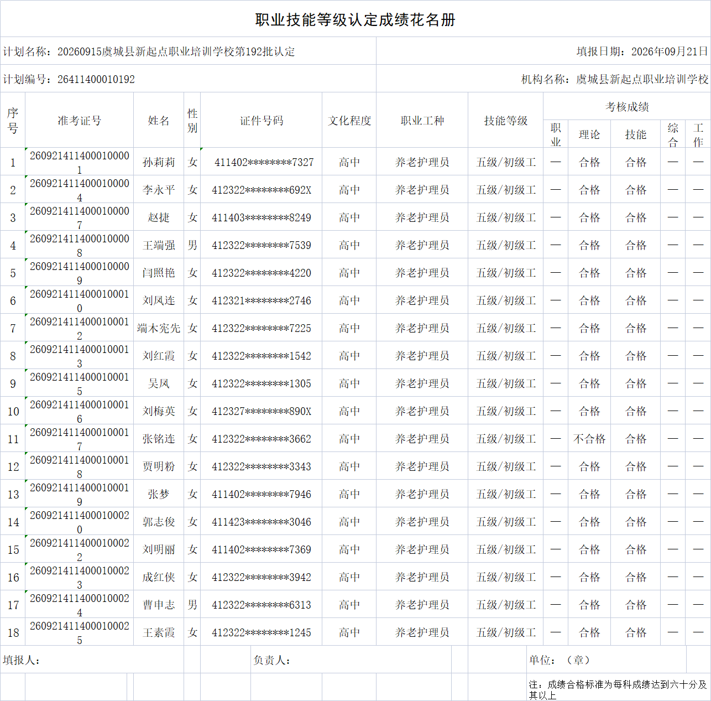Image resolution: width=711 pixels, height=701 pixels.
Task: Click the ID cell 412322********7225
Action: (x=262, y=328)
